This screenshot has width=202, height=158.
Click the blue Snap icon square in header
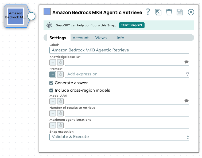47,11
